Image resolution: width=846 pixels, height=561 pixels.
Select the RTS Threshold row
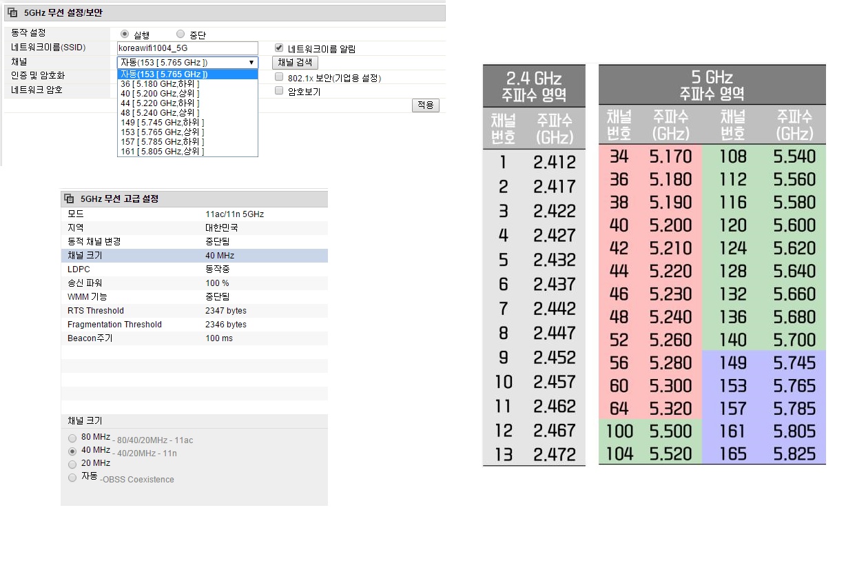pyautogui.click(x=194, y=311)
